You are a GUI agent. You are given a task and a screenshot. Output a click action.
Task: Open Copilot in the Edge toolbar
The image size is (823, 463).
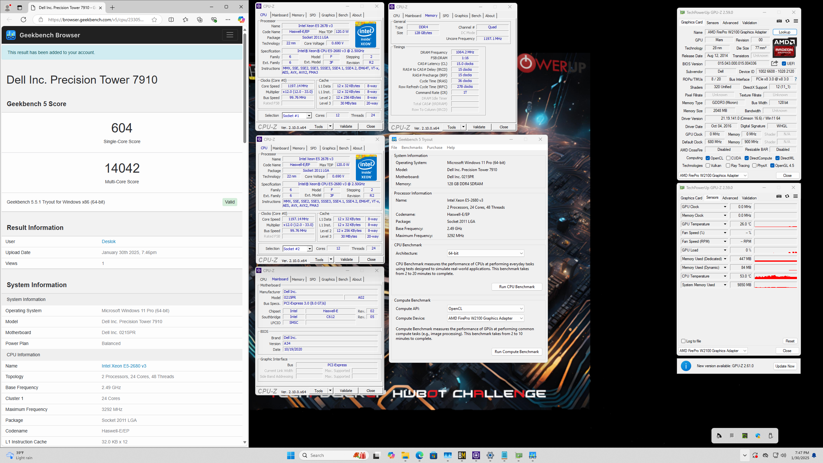(241, 20)
